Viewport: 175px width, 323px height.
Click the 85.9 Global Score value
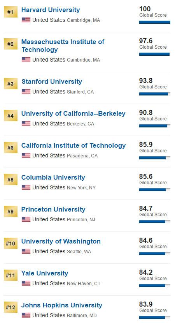click(x=146, y=145)
